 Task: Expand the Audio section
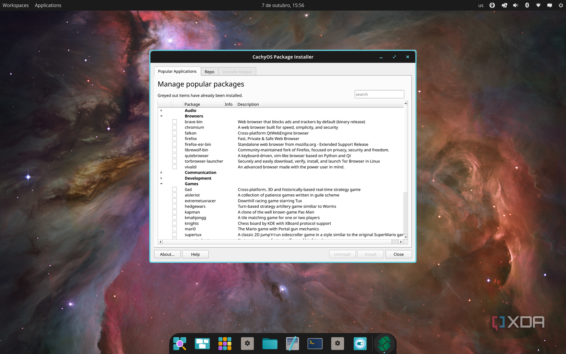click(161, 110)
